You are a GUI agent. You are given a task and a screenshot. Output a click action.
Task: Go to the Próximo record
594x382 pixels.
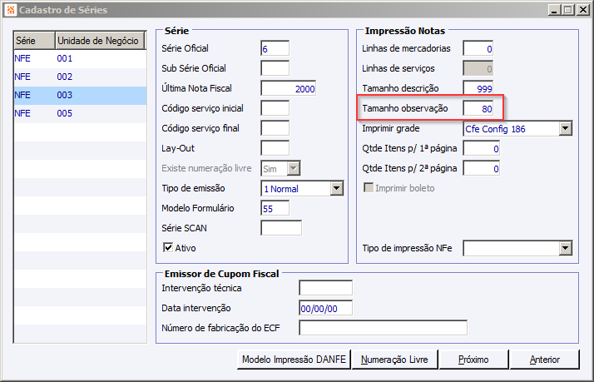pos(473,360)
